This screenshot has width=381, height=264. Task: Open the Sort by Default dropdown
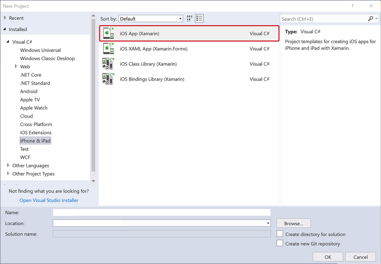(x=151, y=19)
